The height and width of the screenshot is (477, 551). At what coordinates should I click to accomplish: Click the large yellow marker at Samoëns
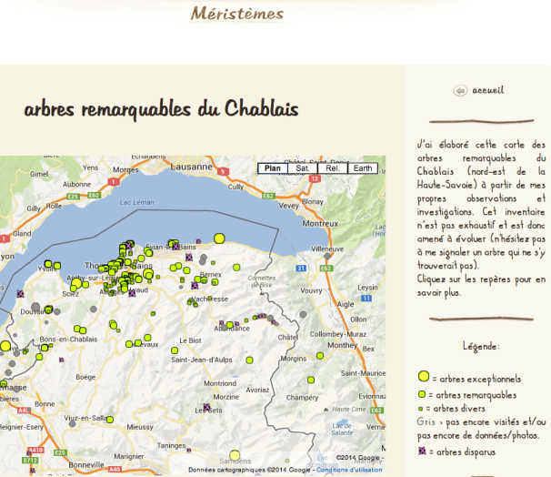pyautogui.click(x=235, y=455)
